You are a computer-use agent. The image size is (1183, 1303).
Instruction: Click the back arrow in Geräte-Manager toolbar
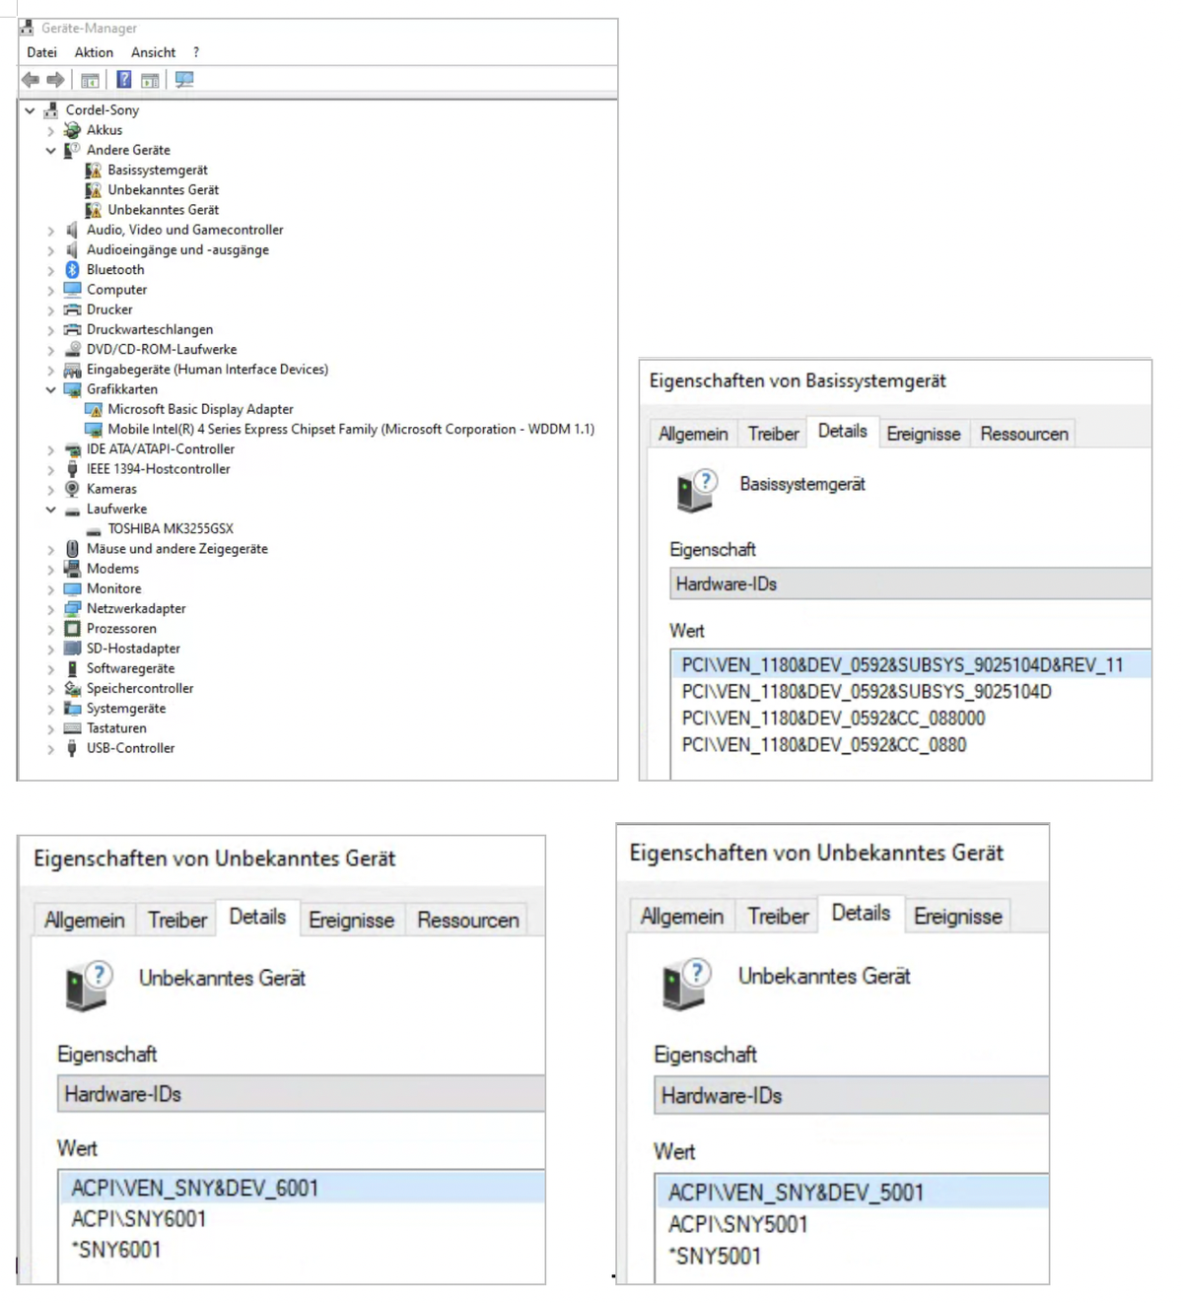pos(31,80)
